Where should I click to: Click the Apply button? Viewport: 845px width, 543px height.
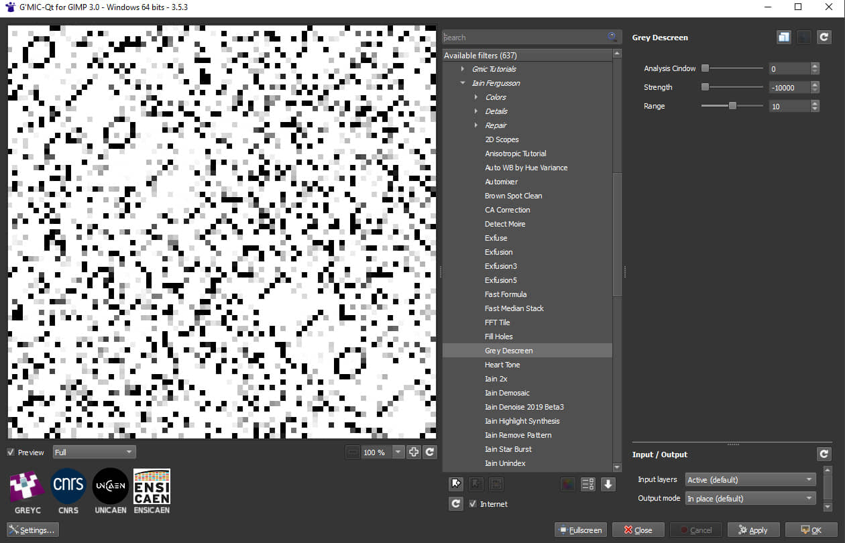pos(754,530)
